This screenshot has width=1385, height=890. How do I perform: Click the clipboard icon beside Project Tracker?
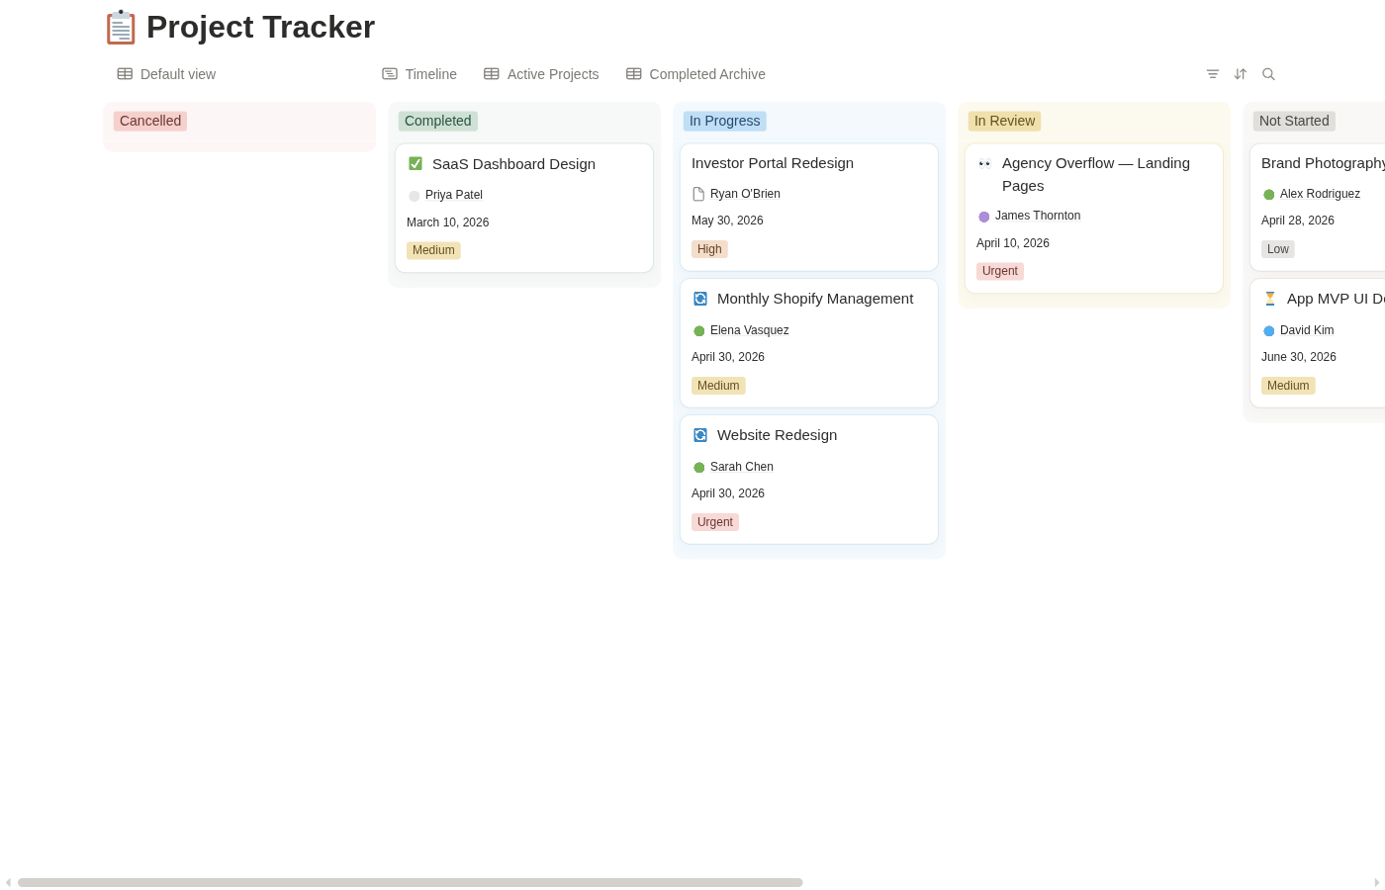pyautogui.click(x=121, y=28)
